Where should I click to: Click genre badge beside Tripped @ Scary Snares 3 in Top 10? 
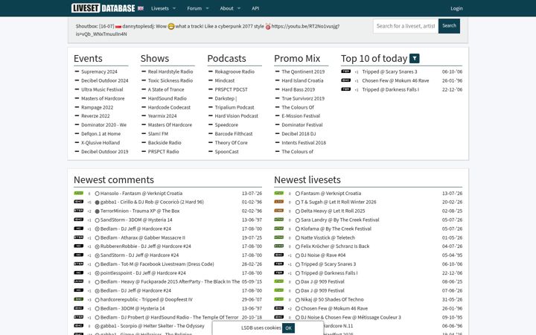tap(345, 71)
